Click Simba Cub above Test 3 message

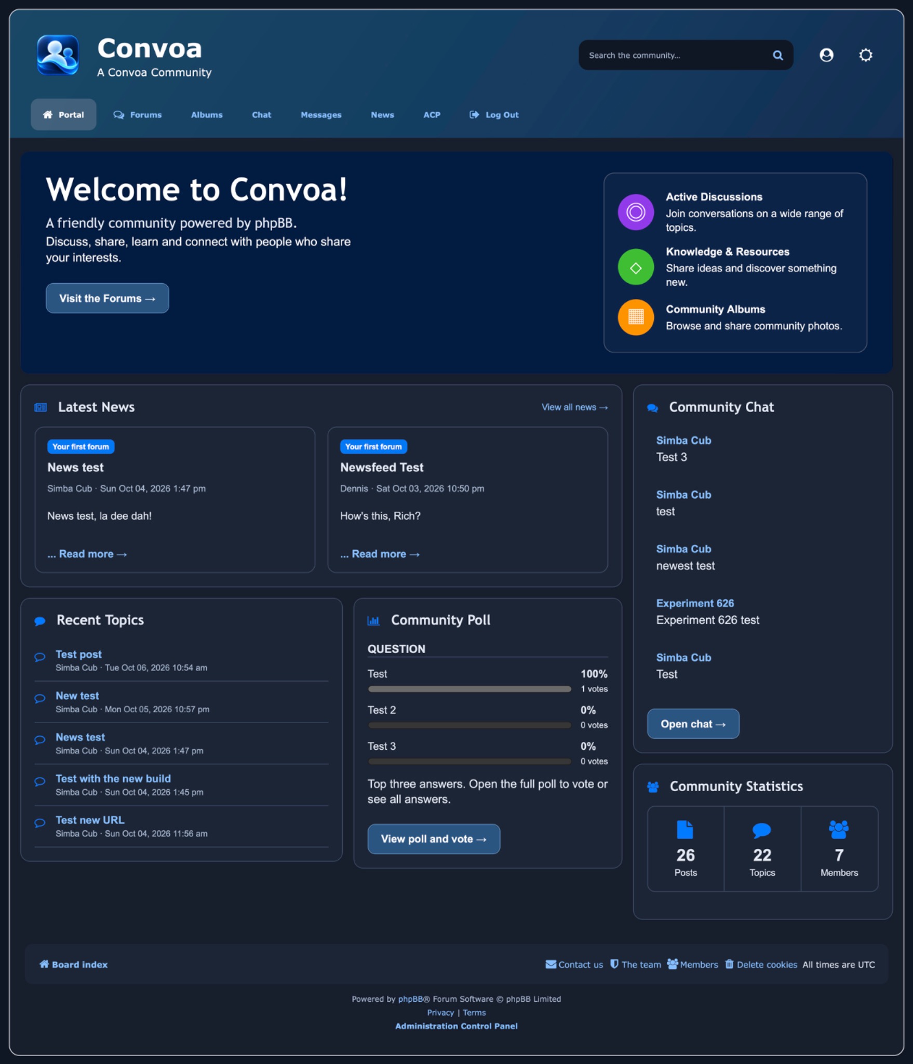683,440
